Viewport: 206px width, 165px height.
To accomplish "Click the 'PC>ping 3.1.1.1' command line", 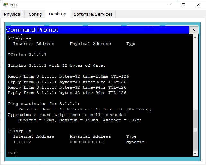I will click(27, 55).
